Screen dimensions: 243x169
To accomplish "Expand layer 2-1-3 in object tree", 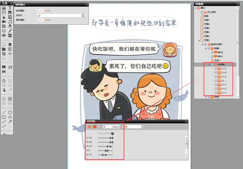I will click(x=213, y=84).
